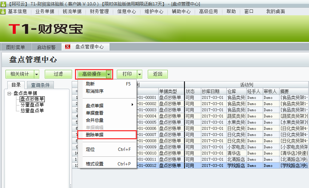Click the 过滤 button
309x188 pixels.
[x=58, y=74]
